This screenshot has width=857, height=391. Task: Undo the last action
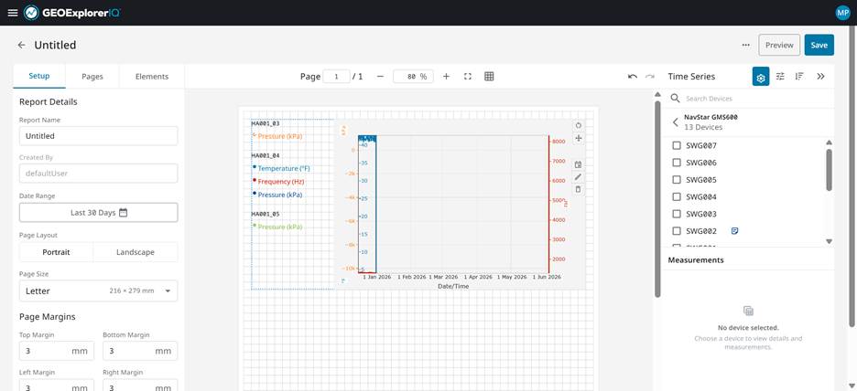coord(633,77)
